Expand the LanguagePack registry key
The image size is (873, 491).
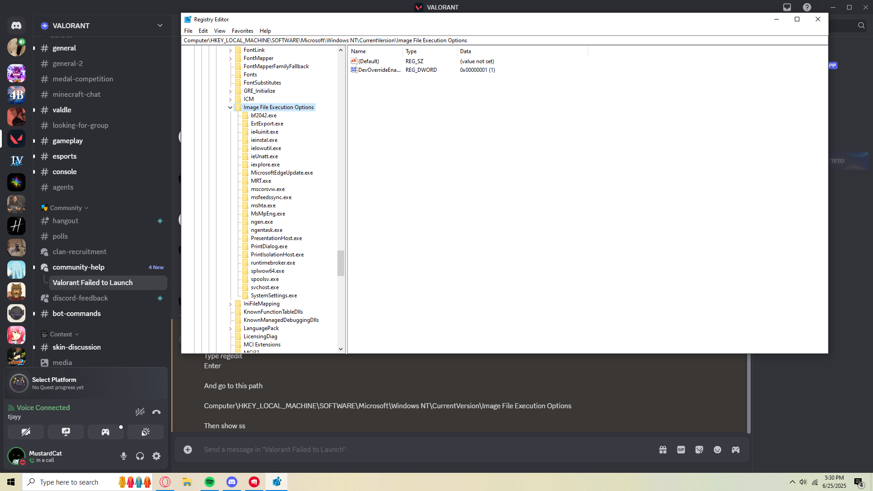231,328
